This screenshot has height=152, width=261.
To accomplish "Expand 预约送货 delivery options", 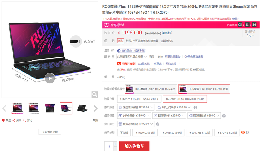I will coord(173,64).
